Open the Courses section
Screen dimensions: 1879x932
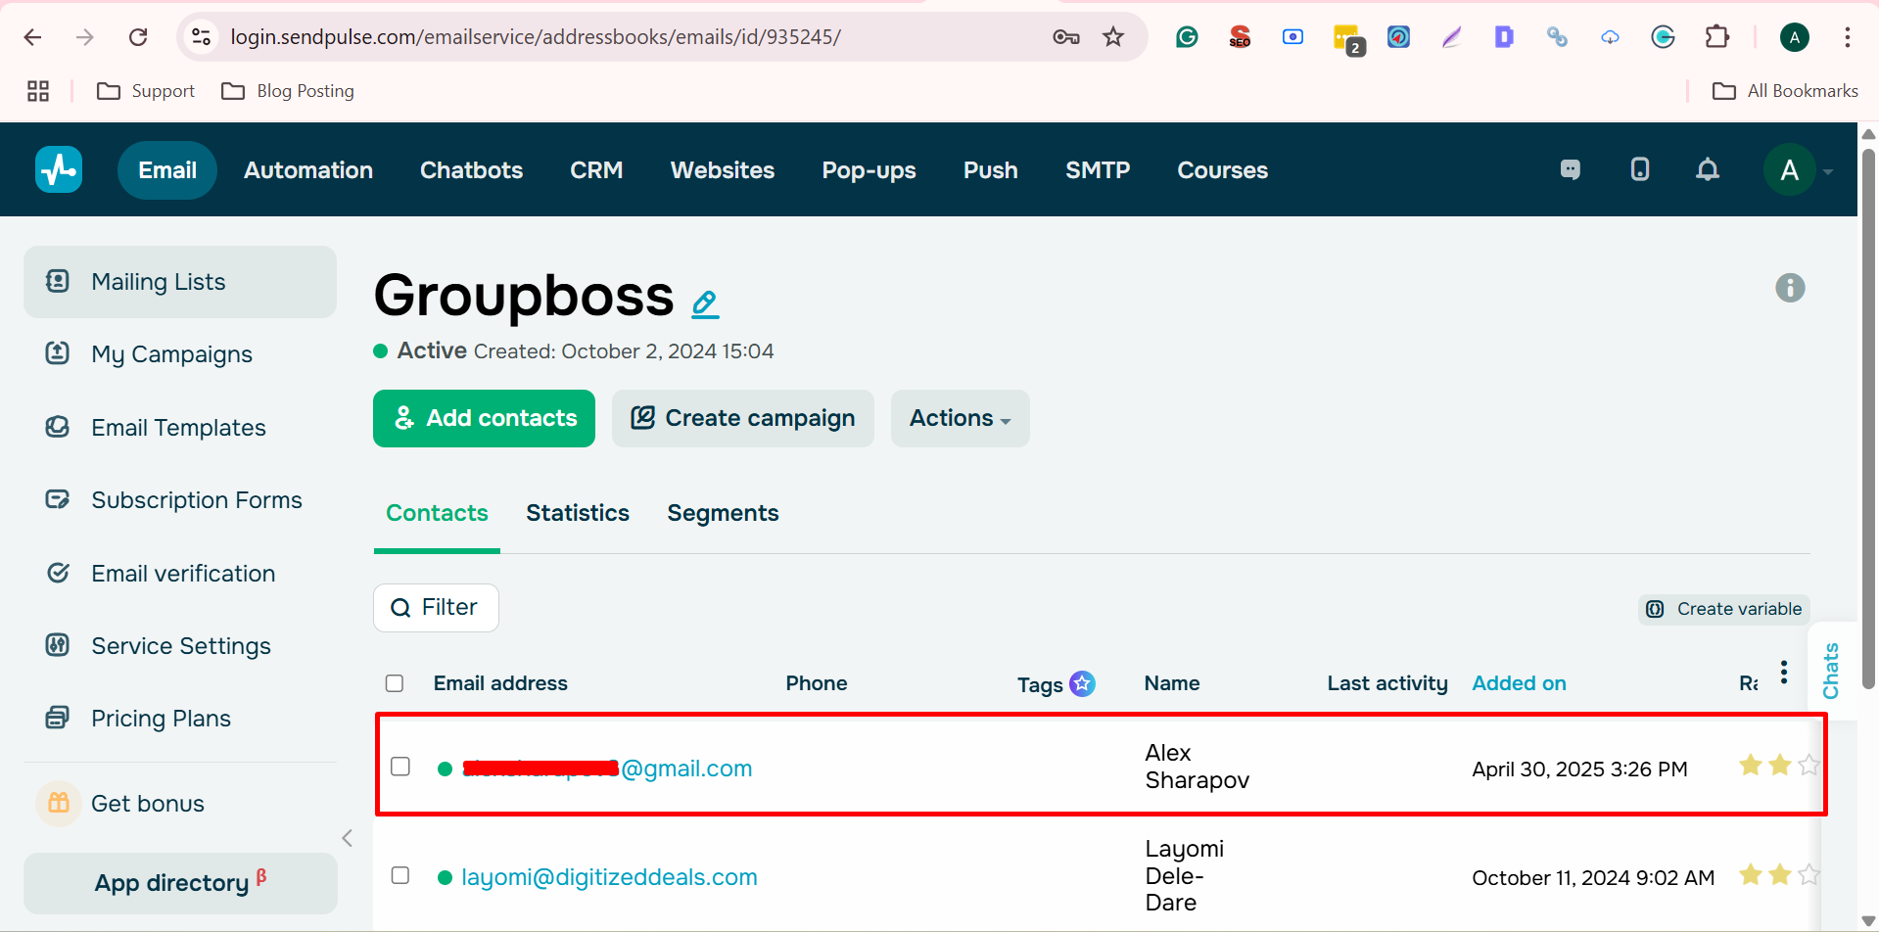(x=1222, y=170)
